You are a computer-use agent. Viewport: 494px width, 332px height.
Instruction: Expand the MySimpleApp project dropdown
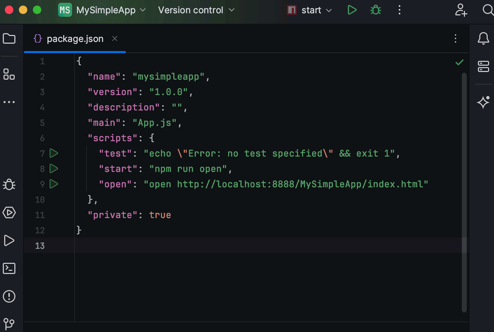102,10
